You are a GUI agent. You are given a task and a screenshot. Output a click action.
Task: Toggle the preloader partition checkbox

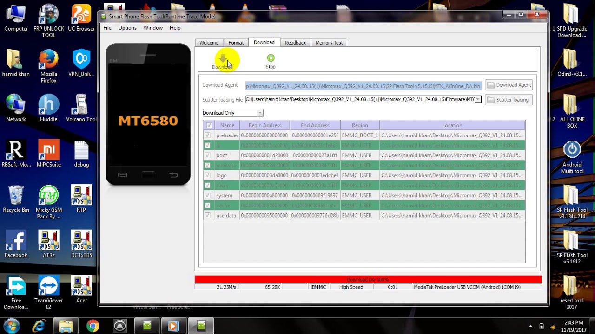tap(207, 135)
